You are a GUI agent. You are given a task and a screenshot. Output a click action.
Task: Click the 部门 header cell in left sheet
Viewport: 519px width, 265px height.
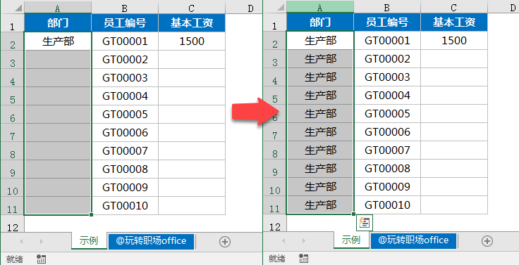click(x=58, y=22)
